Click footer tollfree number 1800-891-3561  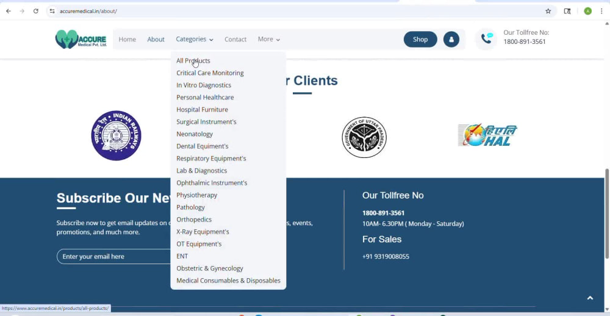coord(383,213)
